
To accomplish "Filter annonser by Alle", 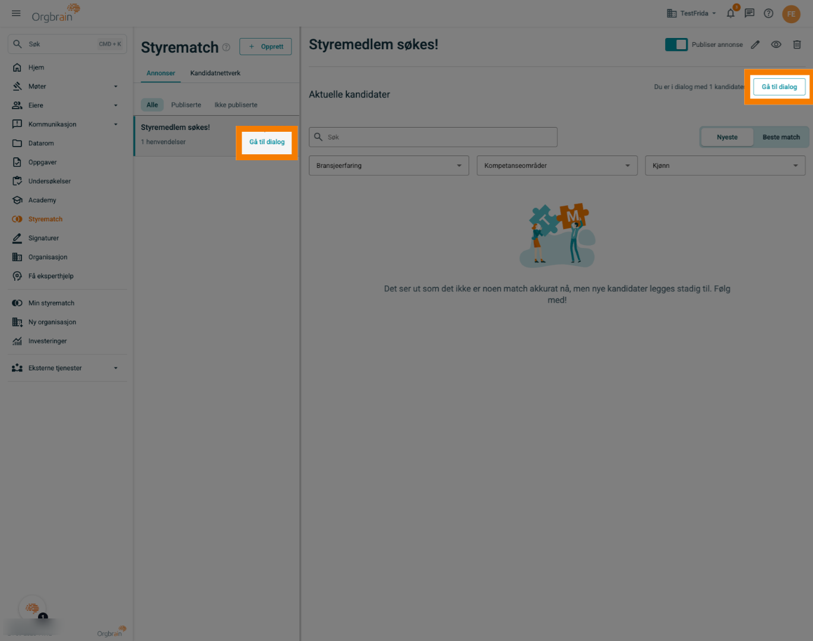I will click(153, 105).
